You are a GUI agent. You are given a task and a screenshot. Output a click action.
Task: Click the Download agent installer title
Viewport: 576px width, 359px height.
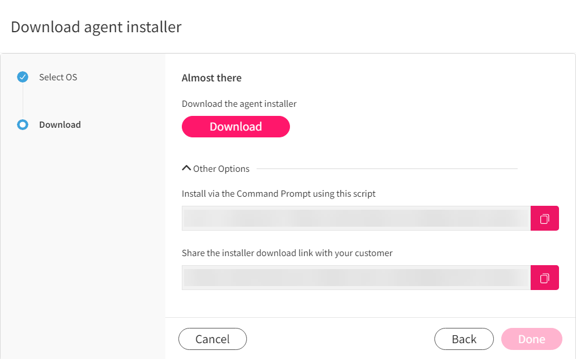pos(96,27)
